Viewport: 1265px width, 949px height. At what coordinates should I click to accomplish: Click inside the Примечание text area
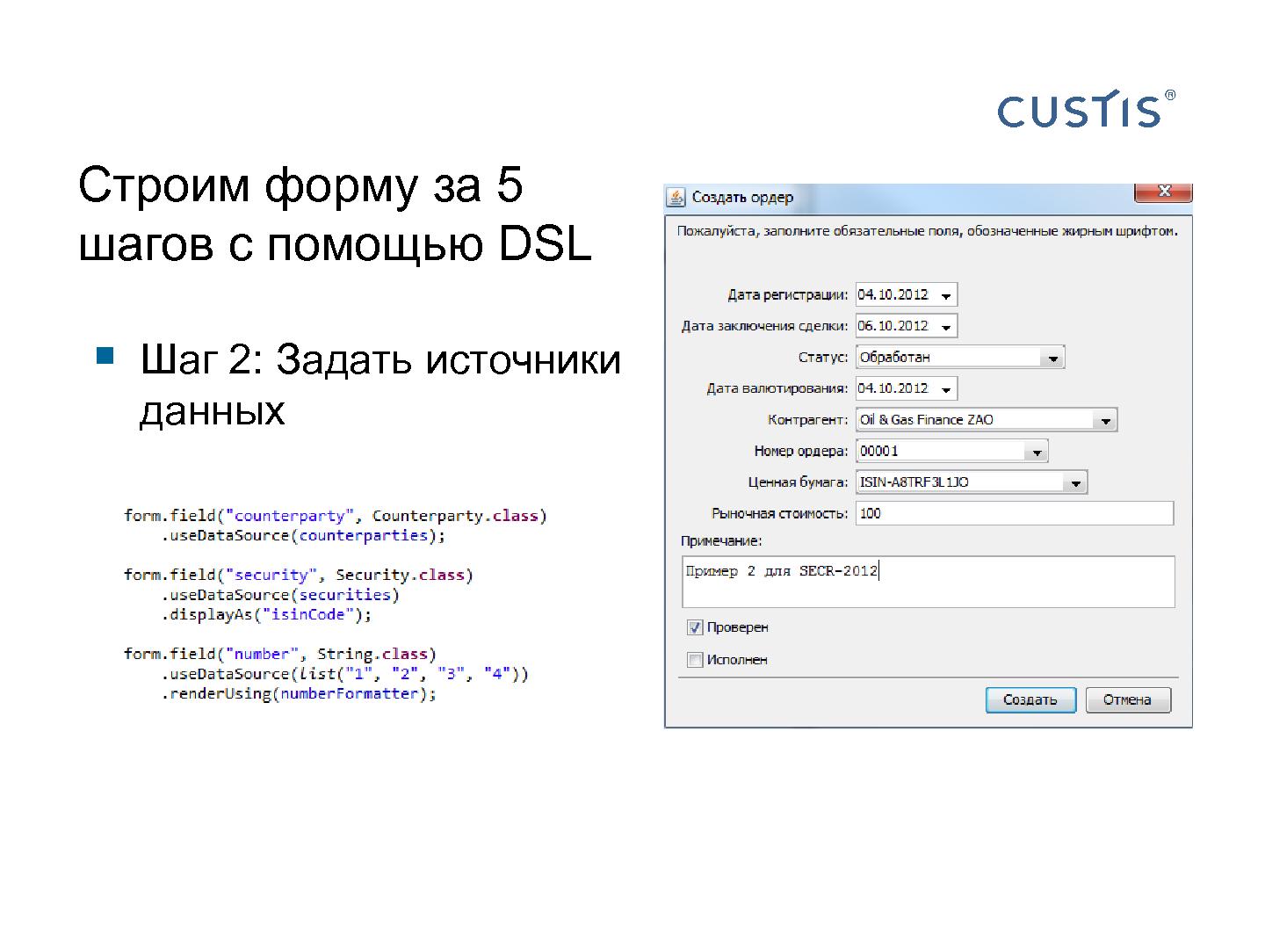pyautogui.click(x=929, y=582)
